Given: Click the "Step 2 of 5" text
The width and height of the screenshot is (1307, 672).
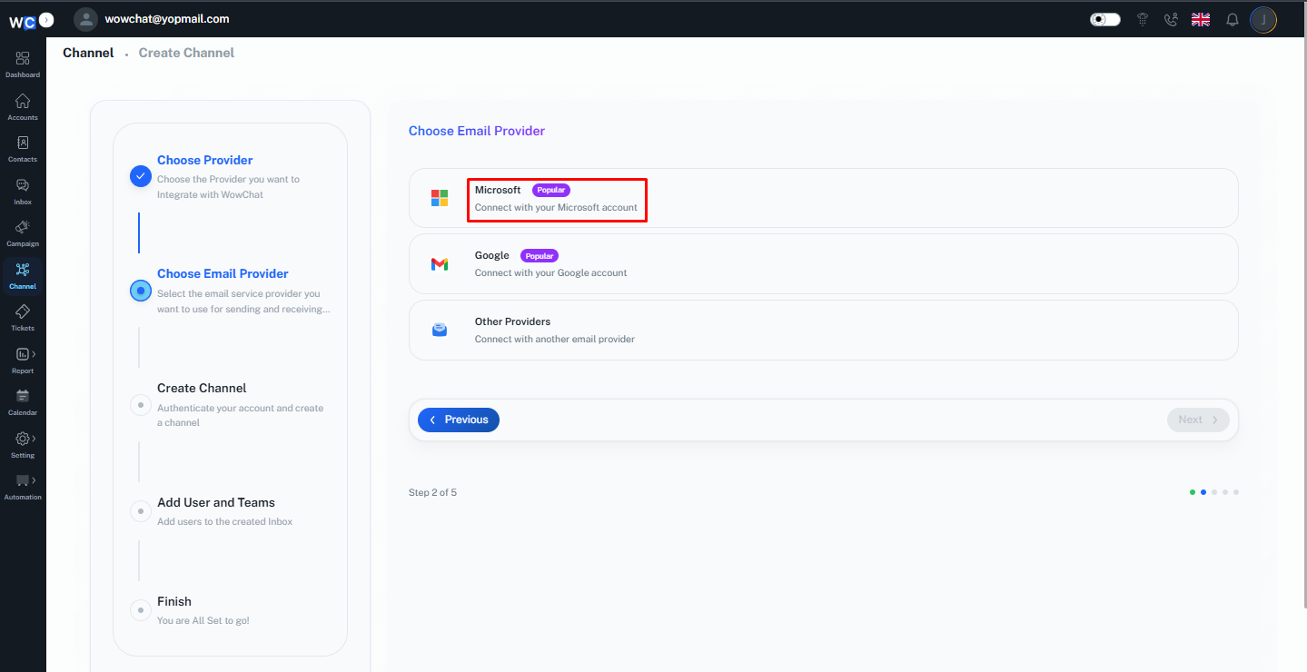Looking at the screenshot, I should click(x=432, y=492).
